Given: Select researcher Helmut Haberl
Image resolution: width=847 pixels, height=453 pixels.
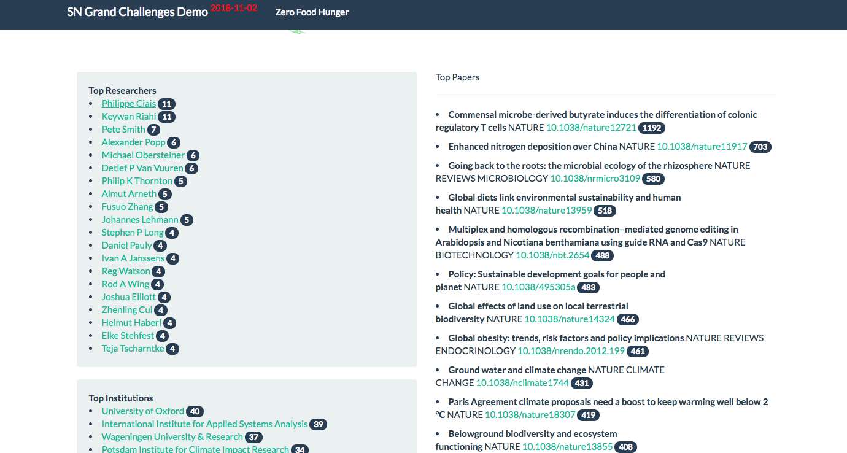Looking at the screenshot, I should pos(131,323).
